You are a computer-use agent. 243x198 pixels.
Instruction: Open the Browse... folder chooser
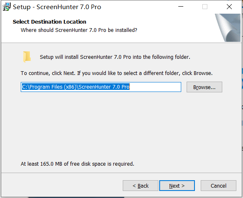[x=204, y=87]
